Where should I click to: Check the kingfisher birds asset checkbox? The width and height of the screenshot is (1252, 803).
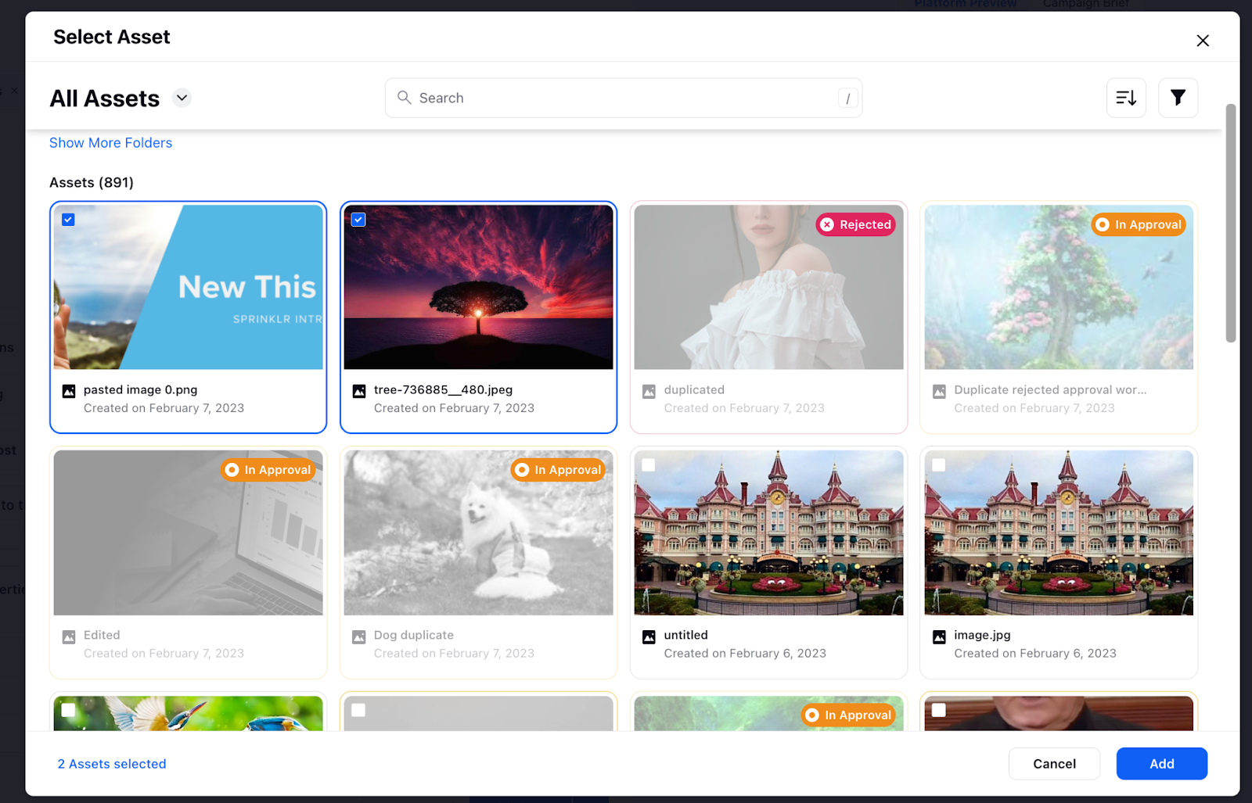(69, 710)
